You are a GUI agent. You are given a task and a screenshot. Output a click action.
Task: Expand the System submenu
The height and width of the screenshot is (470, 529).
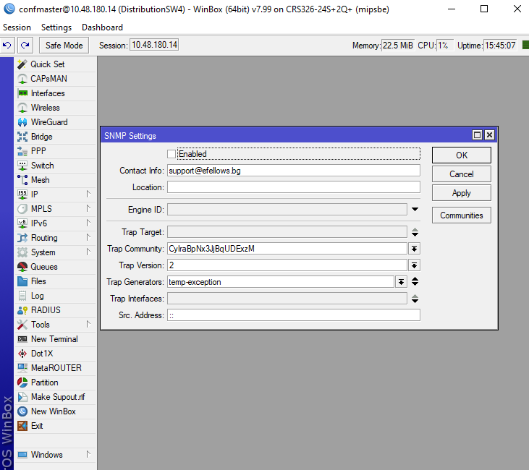(x=88, y=252)
